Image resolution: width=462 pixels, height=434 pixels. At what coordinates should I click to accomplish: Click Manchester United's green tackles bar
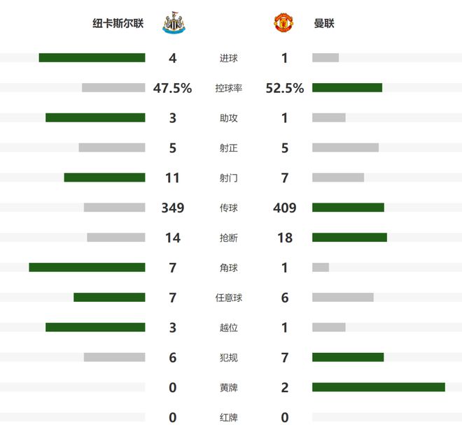(349, 238)
